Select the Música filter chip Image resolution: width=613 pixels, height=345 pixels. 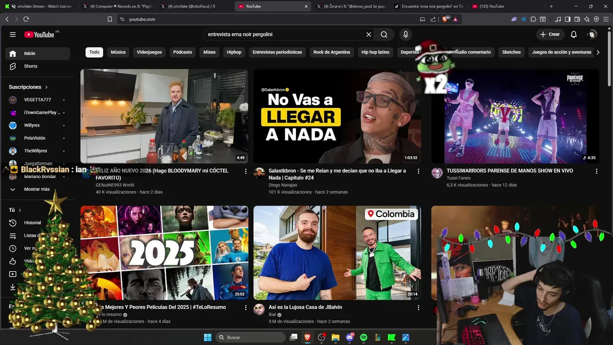click(x=118, y=52)
